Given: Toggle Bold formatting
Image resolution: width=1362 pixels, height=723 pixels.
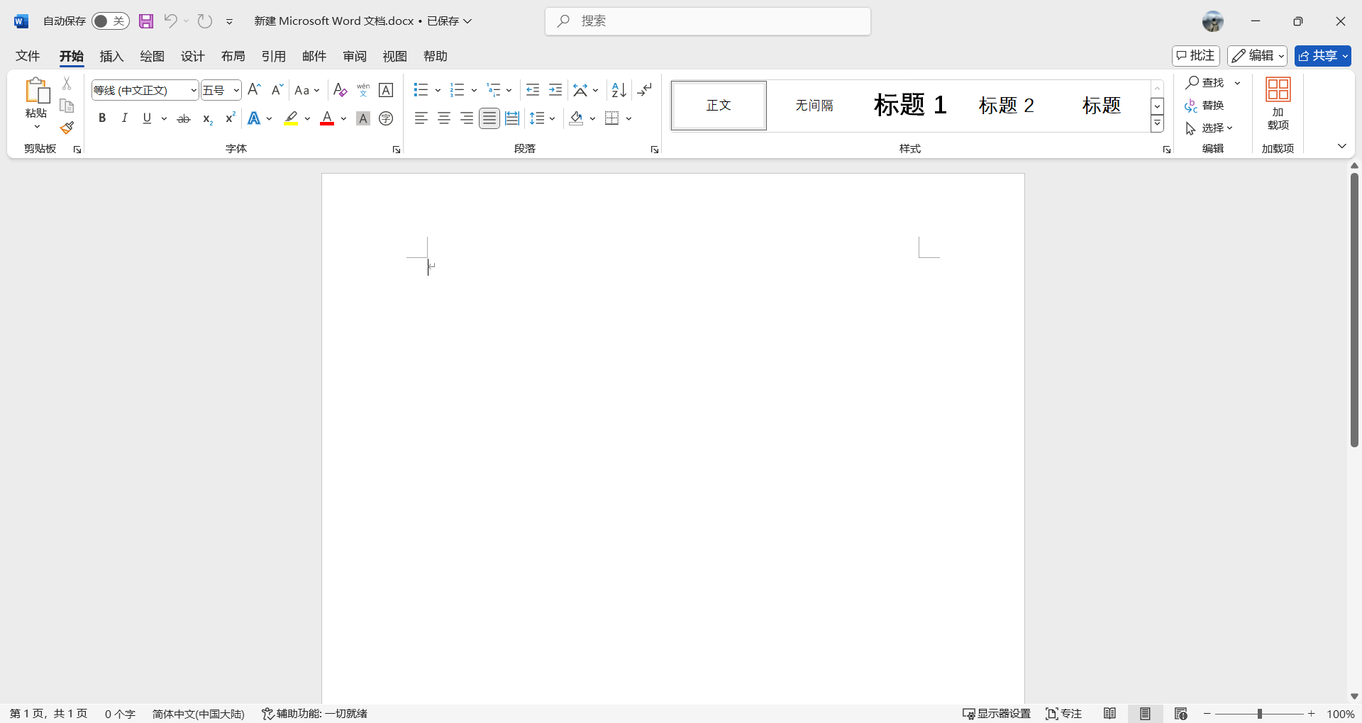Looking at the screenshot, I should [x=102, y=118].
